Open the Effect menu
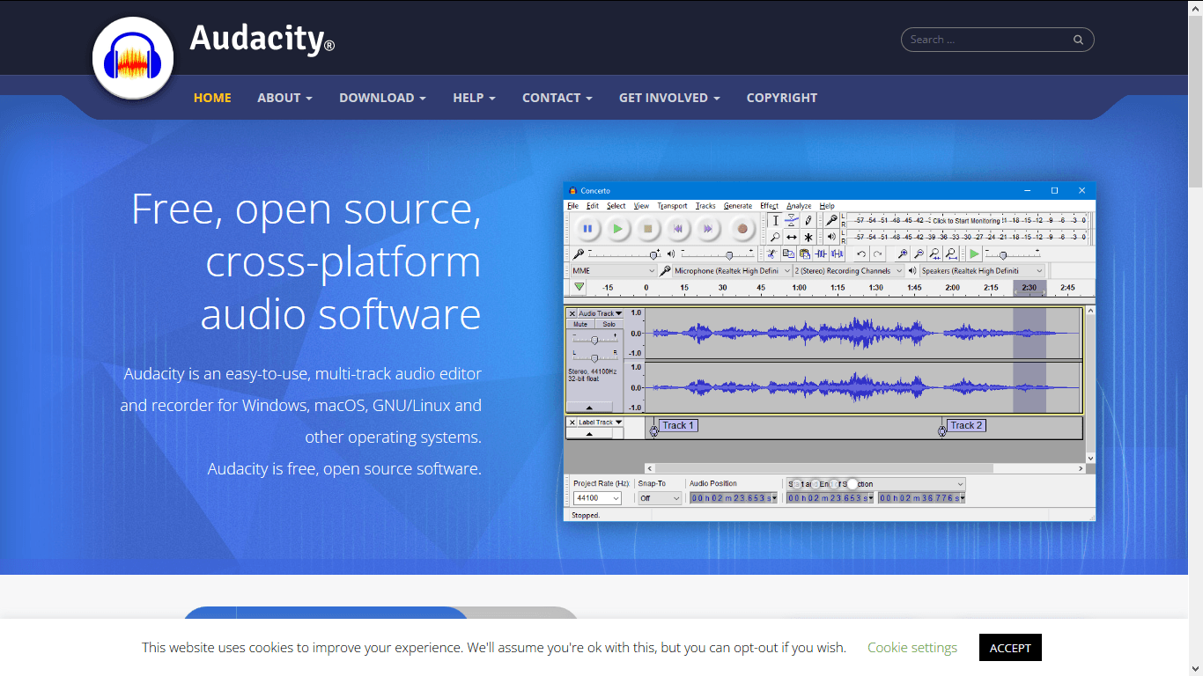This screenshot has height=676, width=1203. 769,206
